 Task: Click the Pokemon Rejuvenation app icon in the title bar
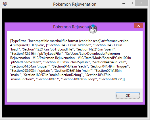tap(5, 4)
